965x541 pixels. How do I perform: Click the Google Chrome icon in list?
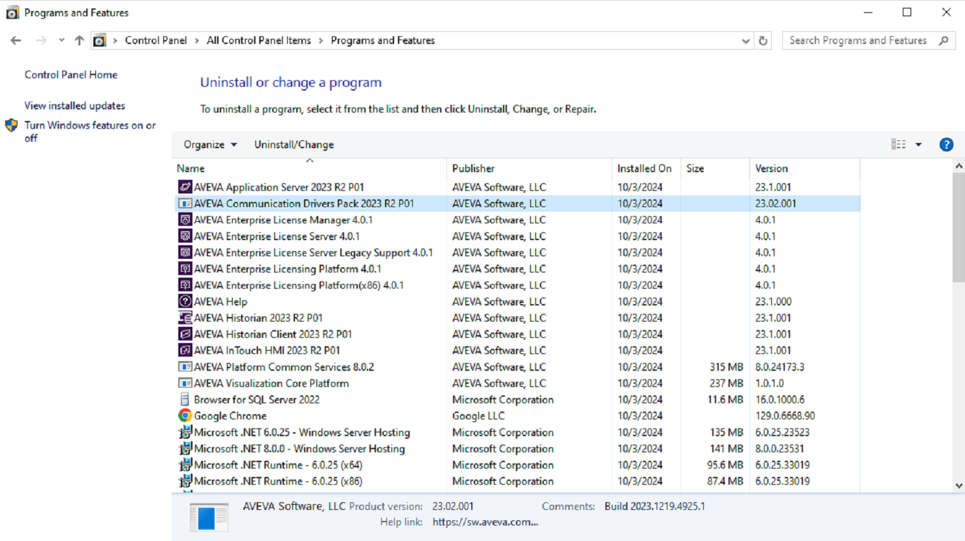pyautogui.click(x=185, y=415)
